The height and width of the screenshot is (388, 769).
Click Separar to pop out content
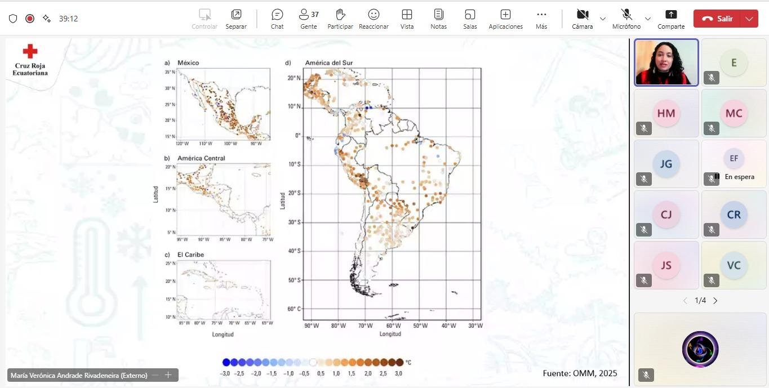[236, 19]
